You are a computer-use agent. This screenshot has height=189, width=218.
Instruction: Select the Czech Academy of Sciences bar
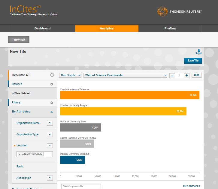pyautogui.click(x=130, y=95)
